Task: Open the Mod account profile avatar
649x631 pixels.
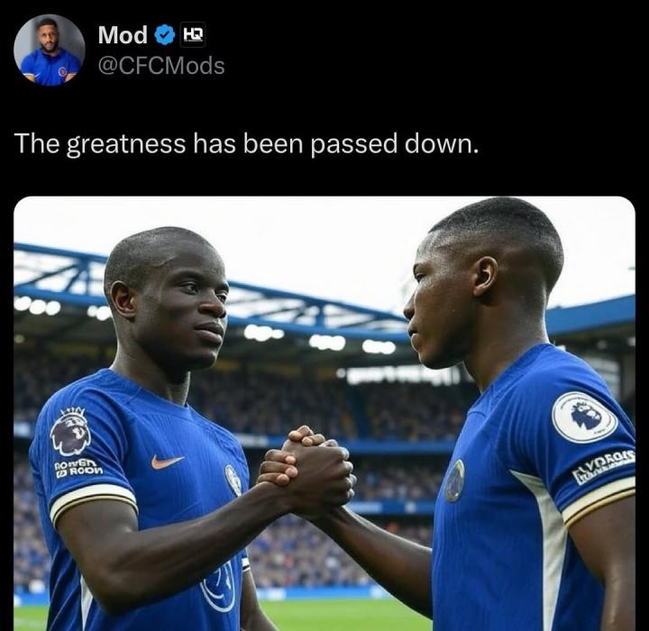Action: pyautogui.click(x=50, y=50)
